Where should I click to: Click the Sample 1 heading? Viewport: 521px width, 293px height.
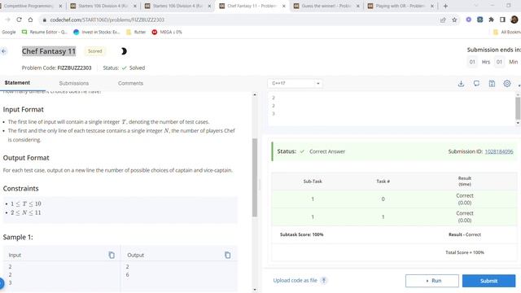pos(18,237)
